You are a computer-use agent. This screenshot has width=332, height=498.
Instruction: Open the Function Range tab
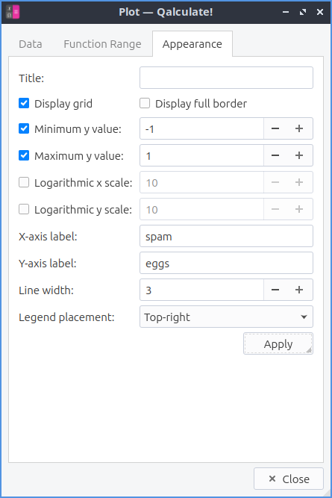click(x=102, y=44)
